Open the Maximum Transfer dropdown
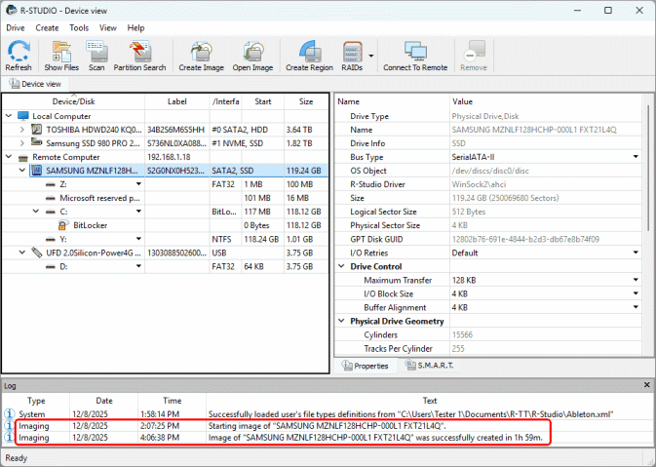The width and height of the screenshot is (656, 467). point(637,280)
